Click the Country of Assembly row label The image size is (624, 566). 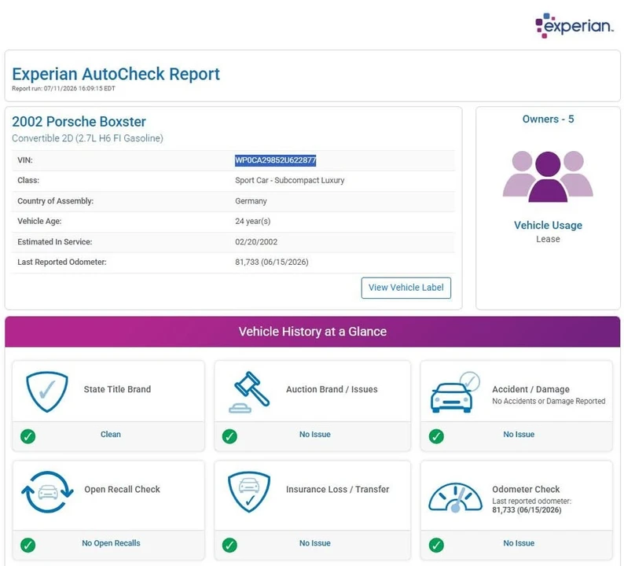55,201
